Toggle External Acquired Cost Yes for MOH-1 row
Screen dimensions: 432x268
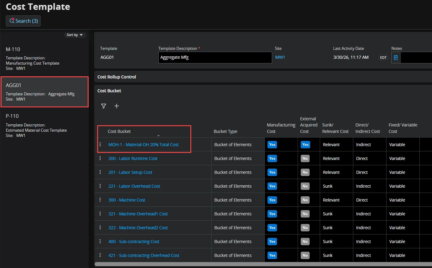tap(305, 145)
